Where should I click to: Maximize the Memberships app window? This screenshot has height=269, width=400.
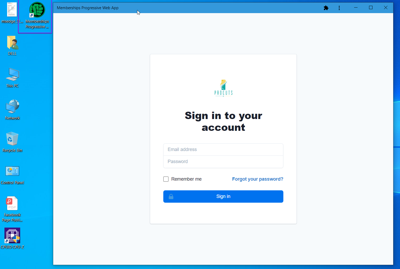371,8
